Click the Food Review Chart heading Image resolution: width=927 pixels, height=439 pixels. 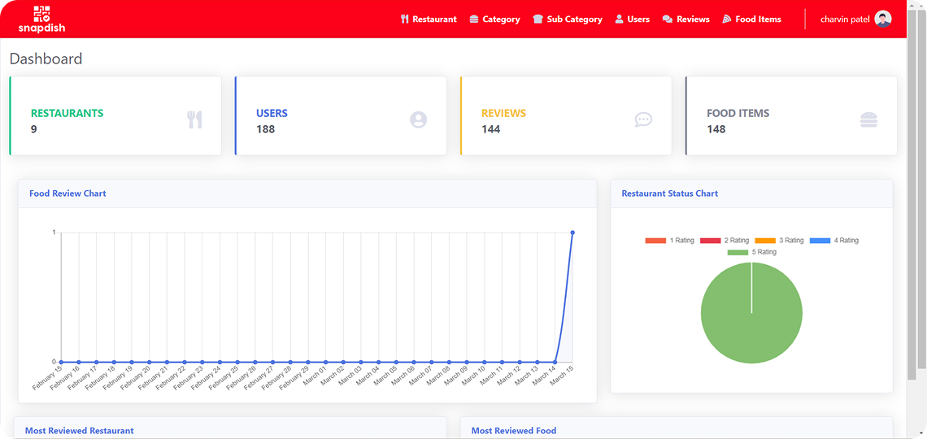point(67,193)
